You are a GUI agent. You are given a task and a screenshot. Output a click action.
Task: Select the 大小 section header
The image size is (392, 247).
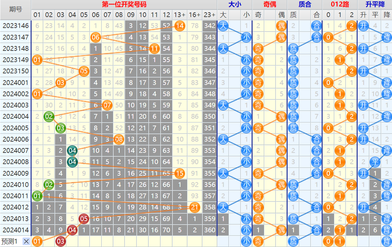coord(235,4)
